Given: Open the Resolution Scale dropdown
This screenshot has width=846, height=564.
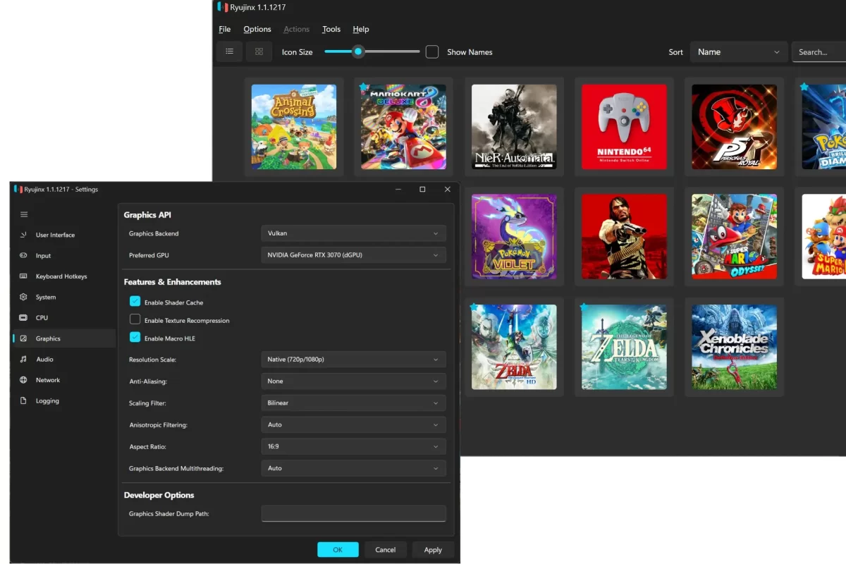Looking at the screenshot, I should (353, 360).
